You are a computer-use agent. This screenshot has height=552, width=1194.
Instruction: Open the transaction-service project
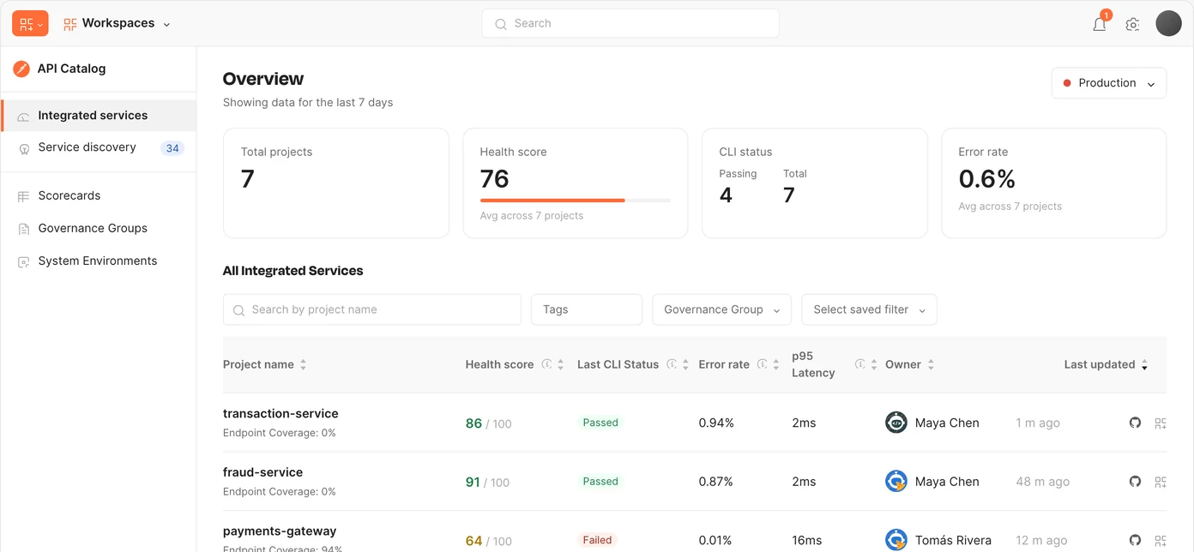click(x=280, y=413)
